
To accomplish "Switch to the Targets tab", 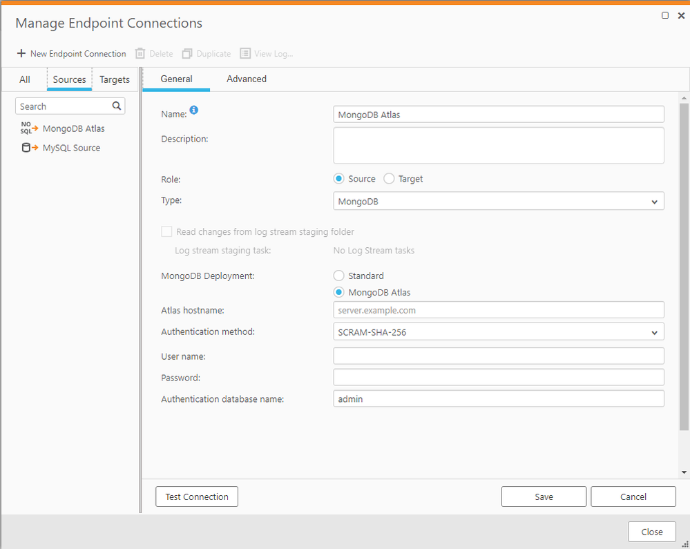I will pyautogui.click(x=114, y=79).
